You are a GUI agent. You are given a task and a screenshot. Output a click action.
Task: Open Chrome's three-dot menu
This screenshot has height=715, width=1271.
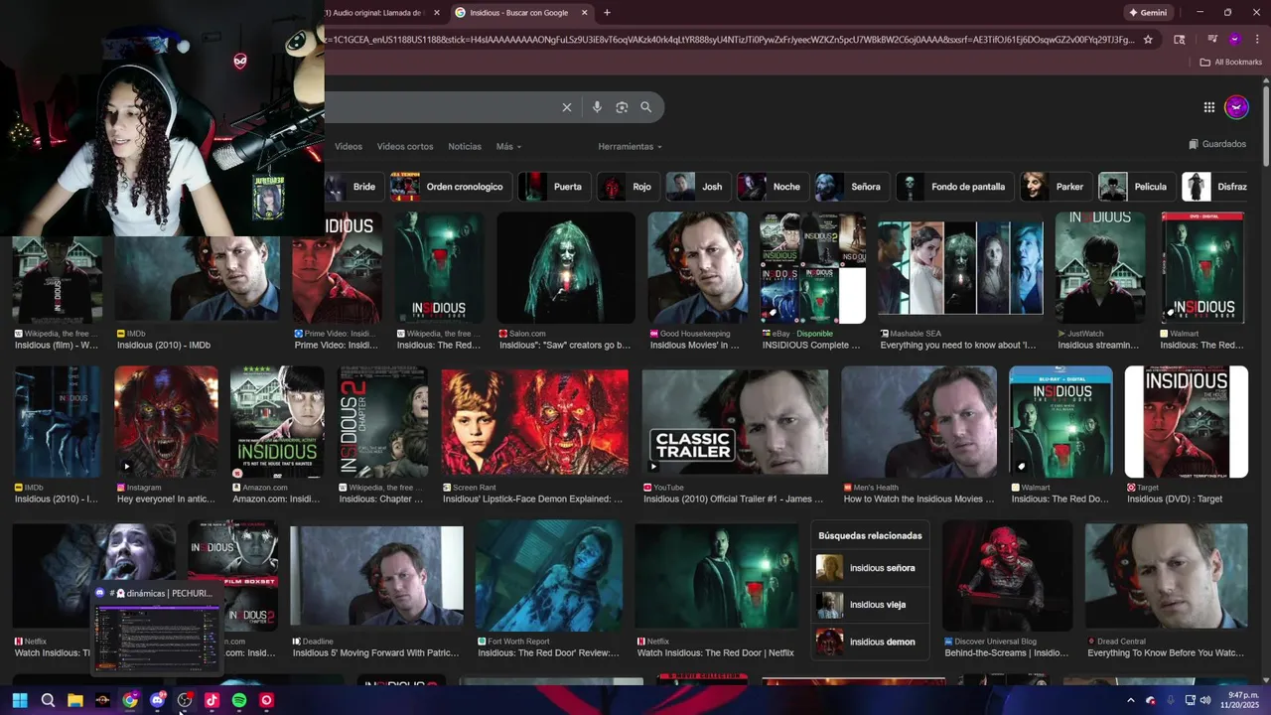pyautogui.click(x=1255, y=40)
